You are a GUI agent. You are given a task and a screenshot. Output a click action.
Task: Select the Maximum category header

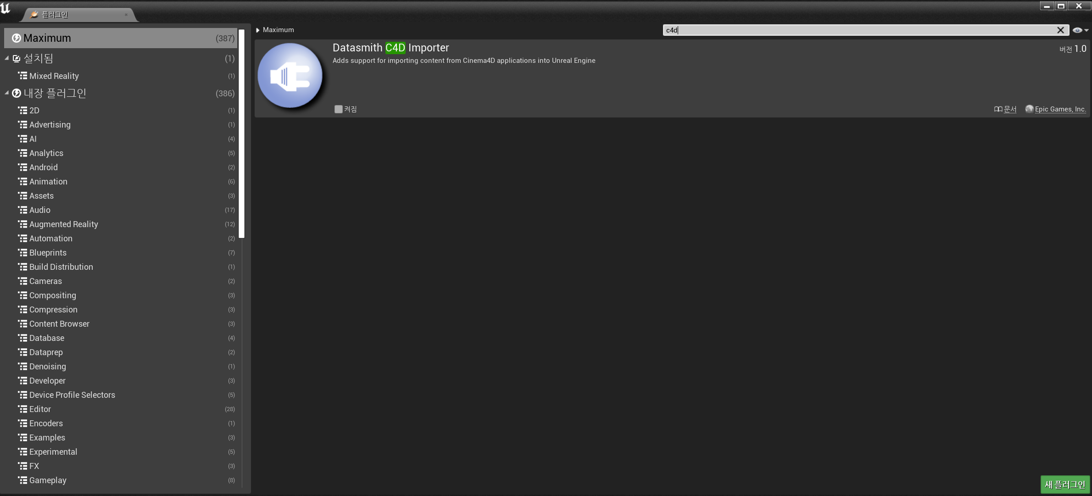coord(121,38)
